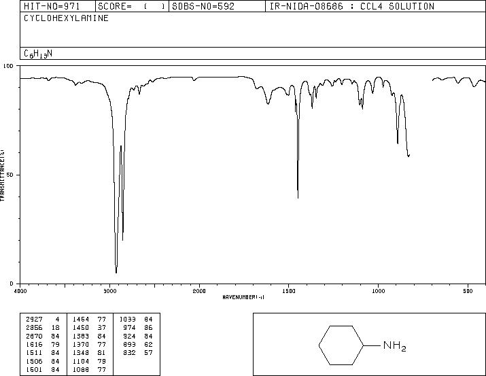Click the 2000 label on wavenumber axis

pos(199,291)
